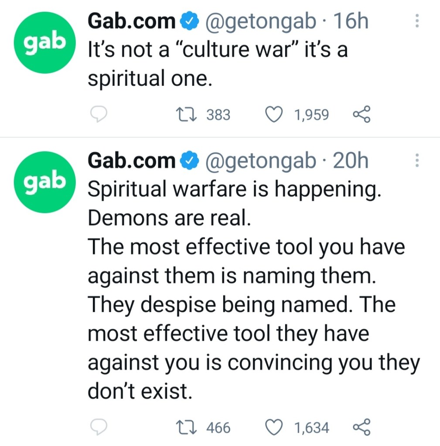Open more options on the 20h tweet

click(x=417, y=161)
